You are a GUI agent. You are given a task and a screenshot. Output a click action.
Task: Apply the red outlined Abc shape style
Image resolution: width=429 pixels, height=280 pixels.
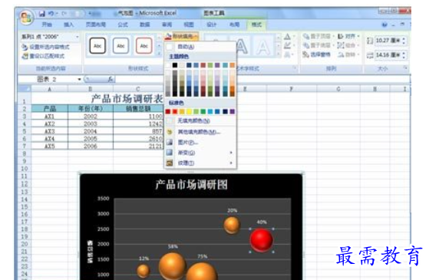[x=144, y=46]
